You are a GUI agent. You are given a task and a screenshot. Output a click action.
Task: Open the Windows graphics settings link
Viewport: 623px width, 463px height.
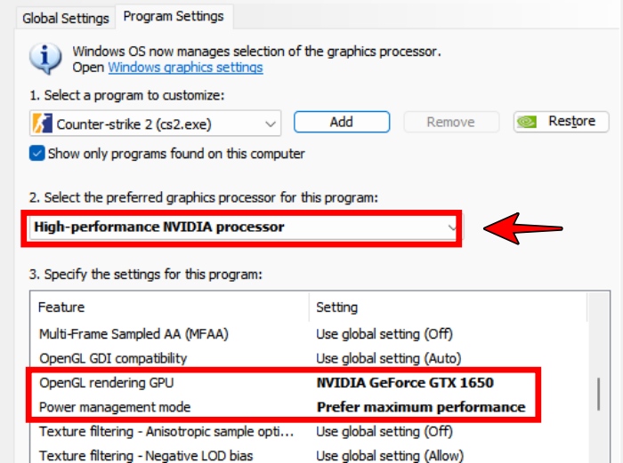pyautogui.click(x=185, y=68)
